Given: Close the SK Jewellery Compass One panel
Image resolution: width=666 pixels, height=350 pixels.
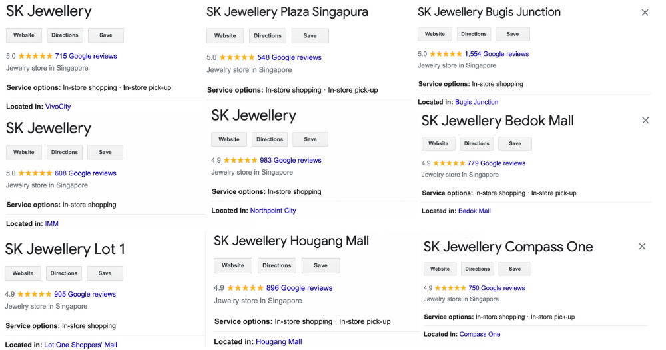Looking at the screenshot, I should (642, 247).
